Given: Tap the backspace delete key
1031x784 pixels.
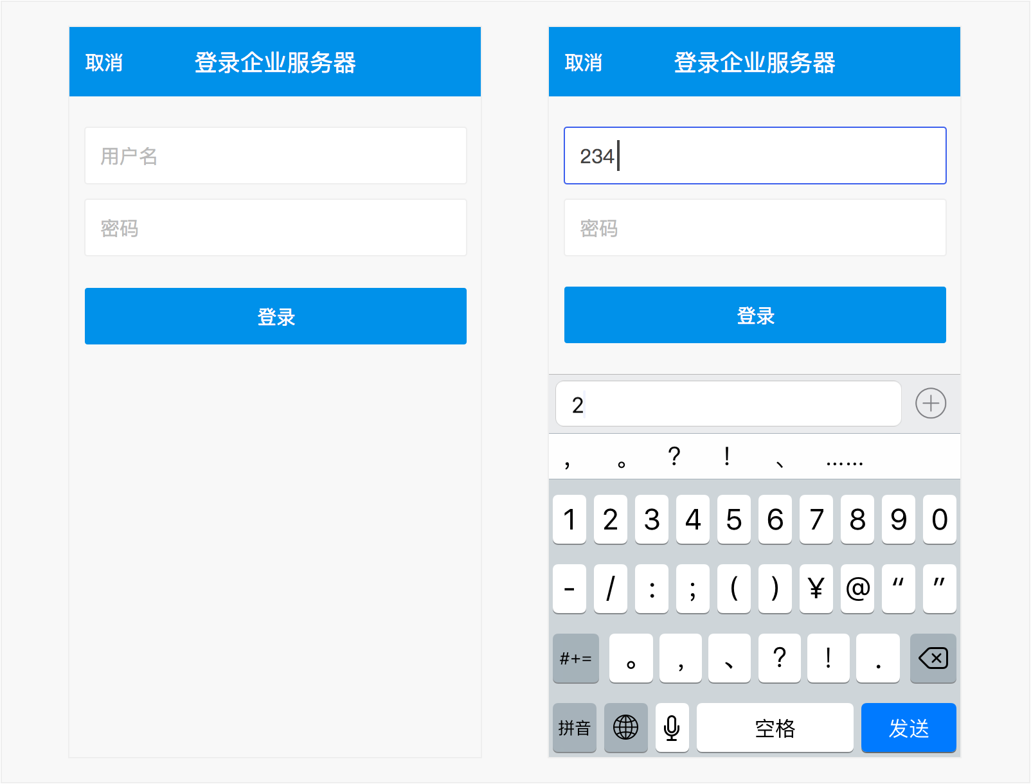Looking at the screenshot, I should pos(933,658).
